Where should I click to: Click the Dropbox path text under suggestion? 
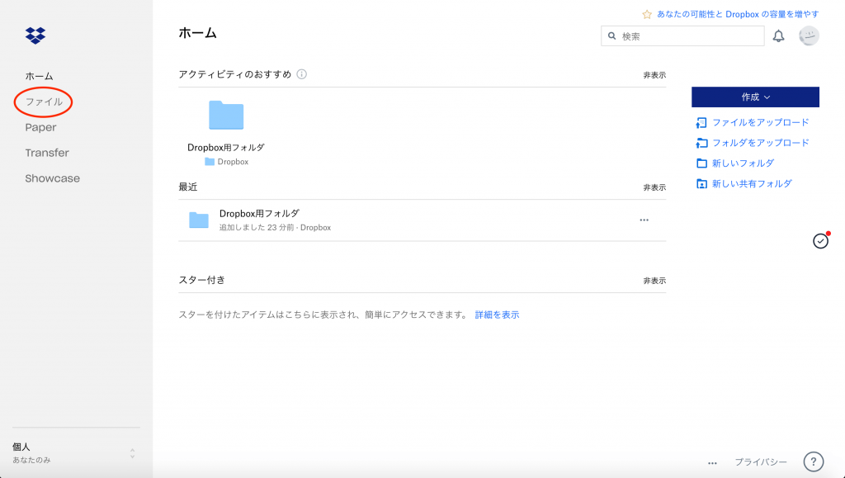(233, 162)
